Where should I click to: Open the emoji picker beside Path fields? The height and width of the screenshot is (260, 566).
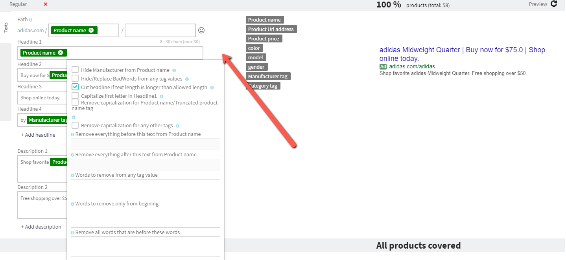201,30
